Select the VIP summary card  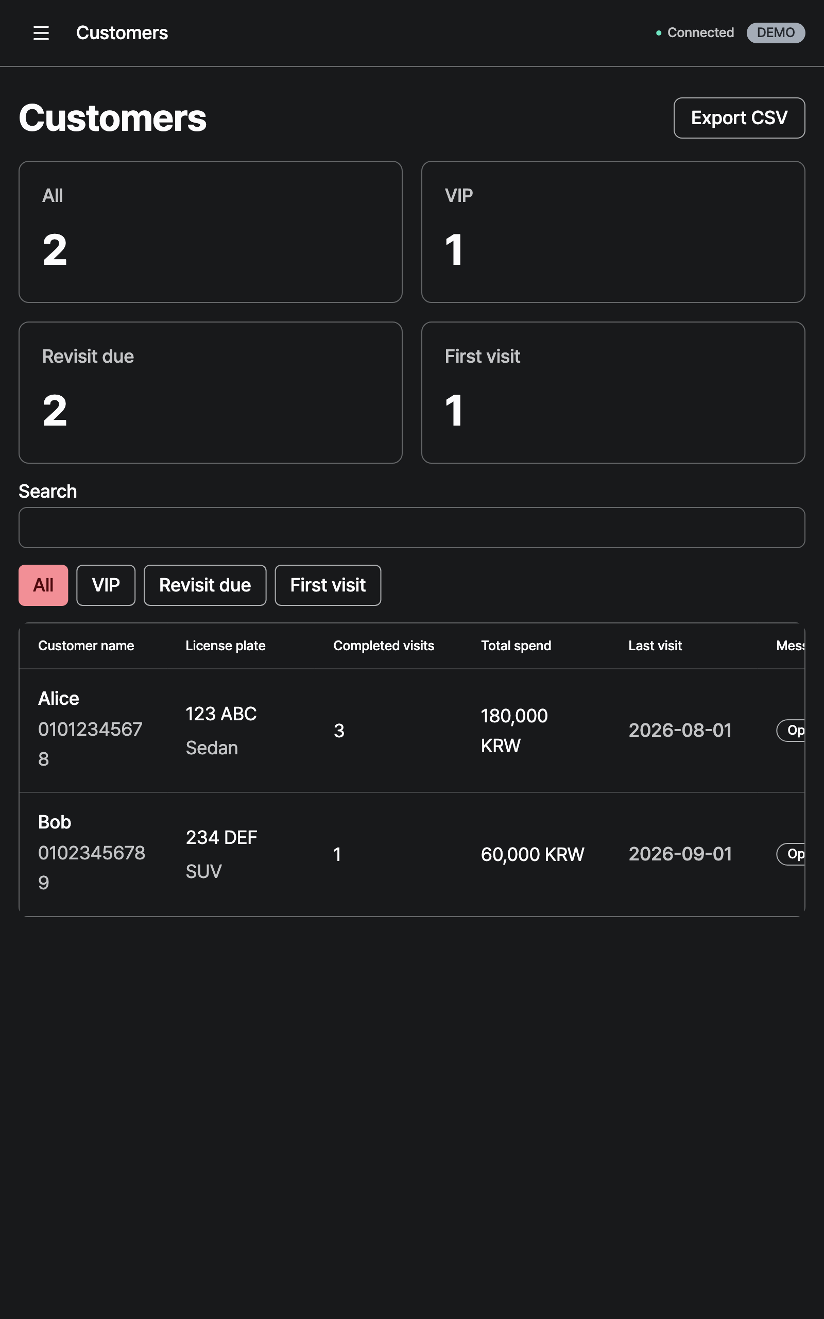coord(613,232)
